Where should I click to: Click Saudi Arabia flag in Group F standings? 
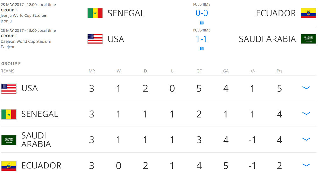pos(9,140)
